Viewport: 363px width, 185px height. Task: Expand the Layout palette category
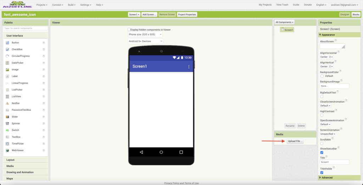pyautogui.click(x=26, y=160)
